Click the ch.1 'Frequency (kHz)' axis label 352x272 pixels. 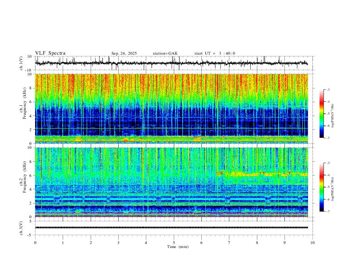click(x=24, y=102)
